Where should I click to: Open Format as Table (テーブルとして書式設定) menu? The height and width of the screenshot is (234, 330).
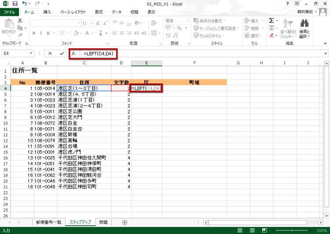pos(216,28)
